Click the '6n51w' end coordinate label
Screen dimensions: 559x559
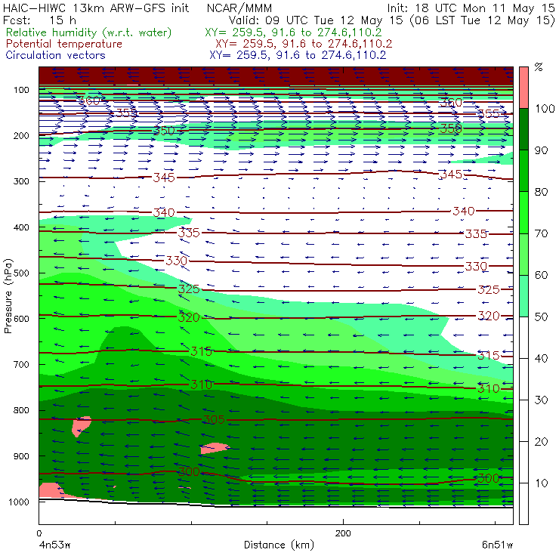click(x=497, y=545)
